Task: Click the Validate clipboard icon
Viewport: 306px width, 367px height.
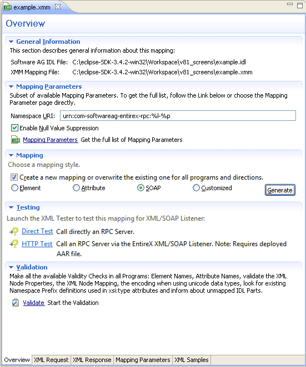Action: [16, 303]
